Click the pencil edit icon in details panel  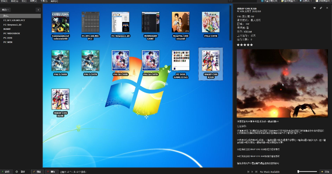tap(321, 8)
